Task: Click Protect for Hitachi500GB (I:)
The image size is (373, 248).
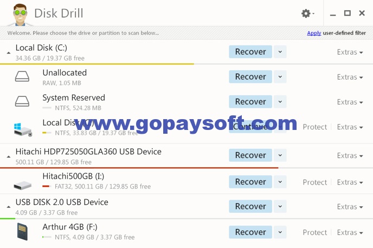Action: tap(314, 182)
